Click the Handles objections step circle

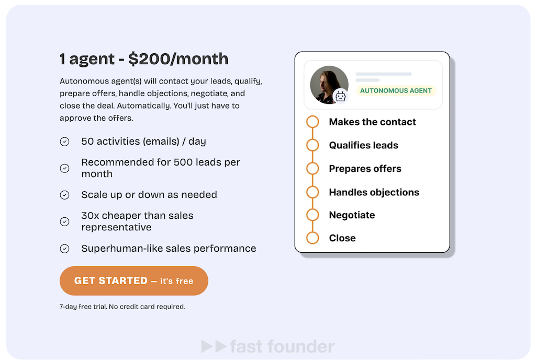point(312,192)
